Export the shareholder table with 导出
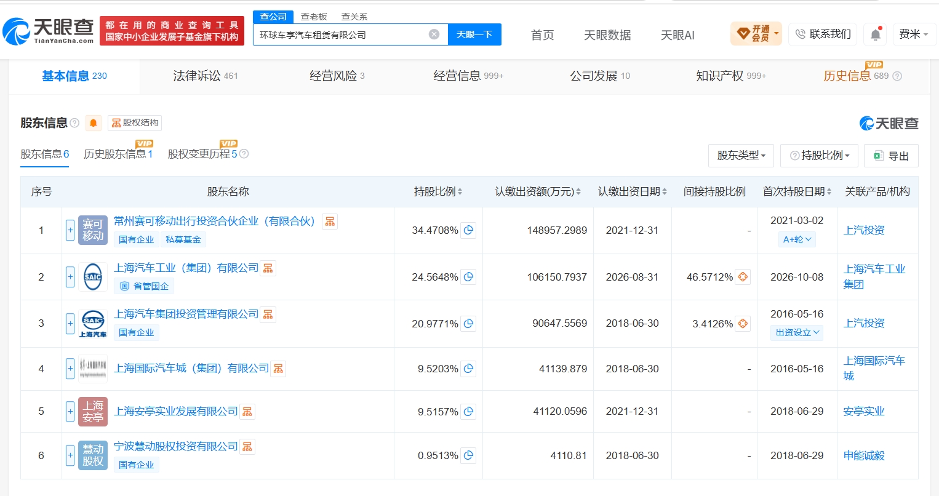Screen dimensions: 939x496 (891, 156)
